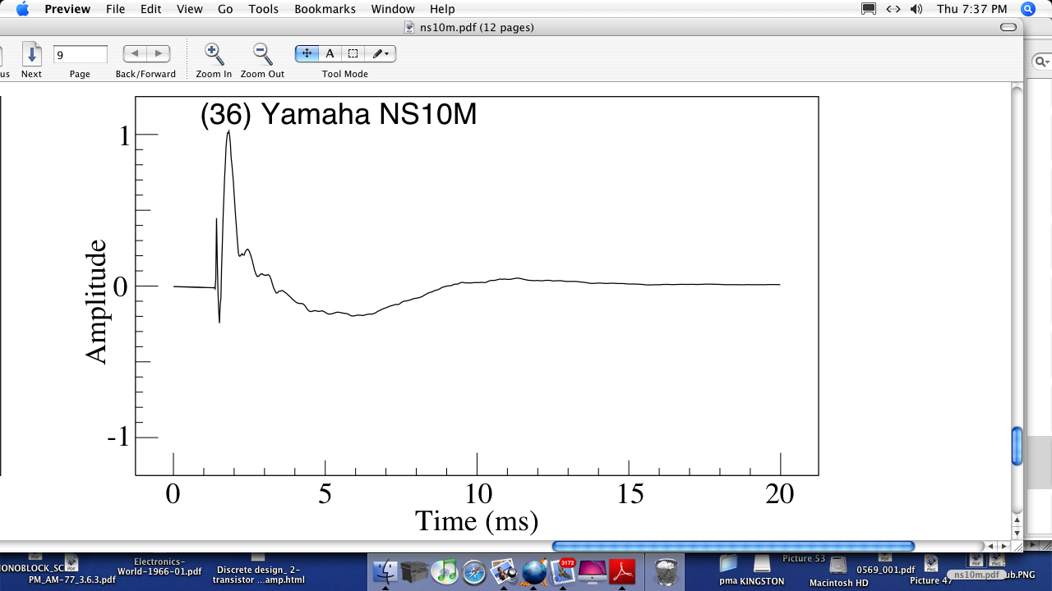Select the rectangular Select tool mode
Viewport: 1052px width, 591px height.
point(353,53)
